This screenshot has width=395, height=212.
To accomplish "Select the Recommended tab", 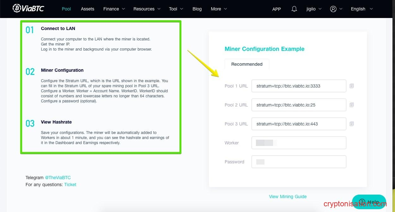I will [x=247, y=64].
